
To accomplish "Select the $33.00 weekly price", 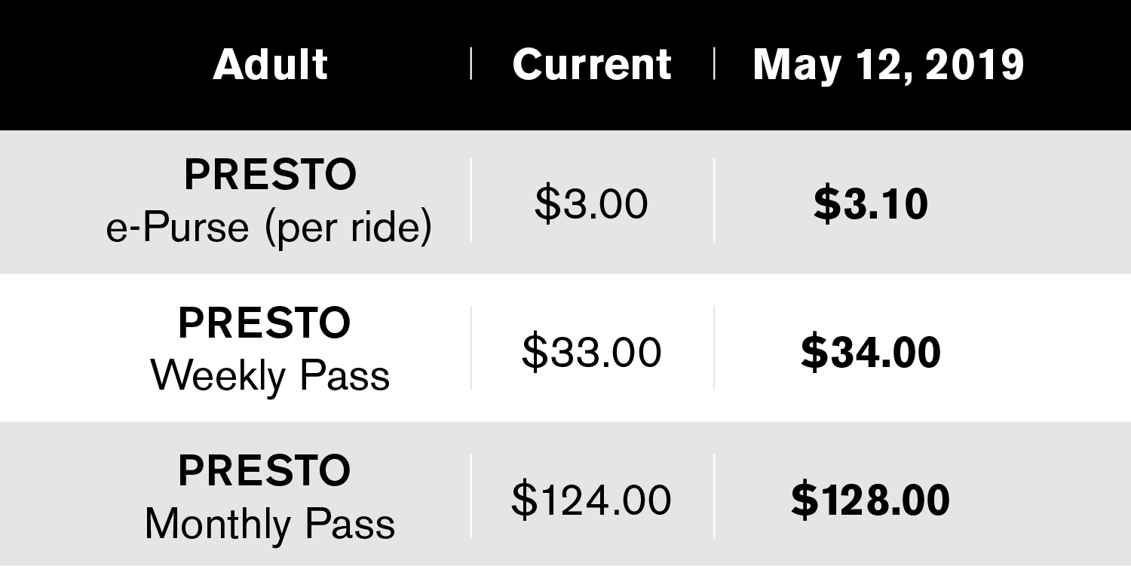I will 592,352.
